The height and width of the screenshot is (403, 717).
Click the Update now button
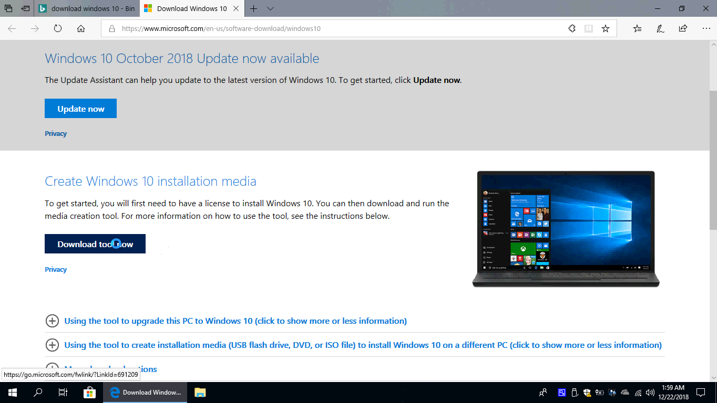point(80,109)
